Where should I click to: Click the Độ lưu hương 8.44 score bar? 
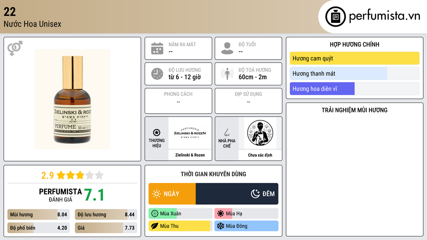106,215
